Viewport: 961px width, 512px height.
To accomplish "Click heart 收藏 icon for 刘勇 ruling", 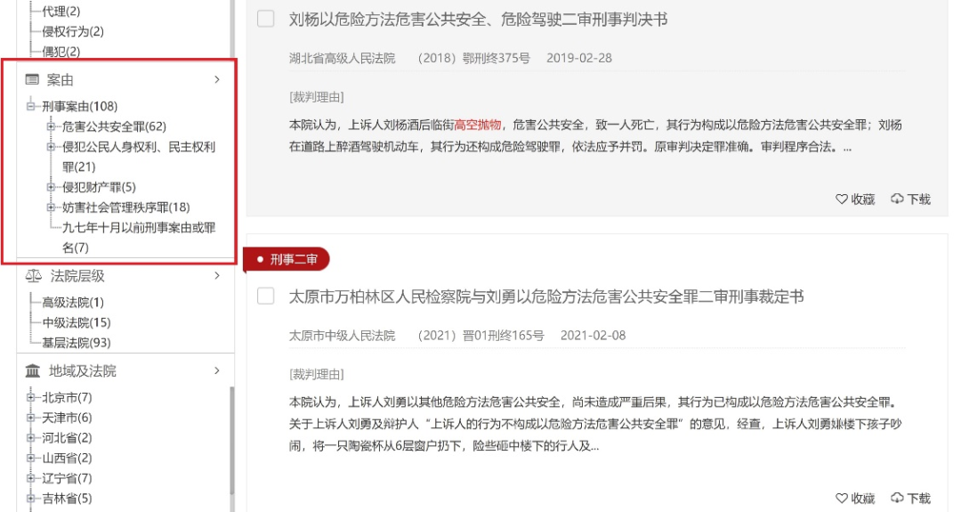I will [842, 498].
